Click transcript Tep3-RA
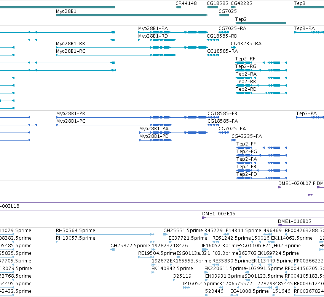The image size is (324, 297). pos(309,32)
